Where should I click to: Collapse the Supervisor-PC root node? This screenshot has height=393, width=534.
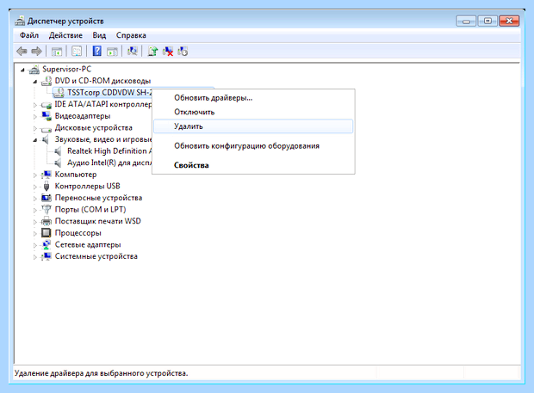pos(22,70)
